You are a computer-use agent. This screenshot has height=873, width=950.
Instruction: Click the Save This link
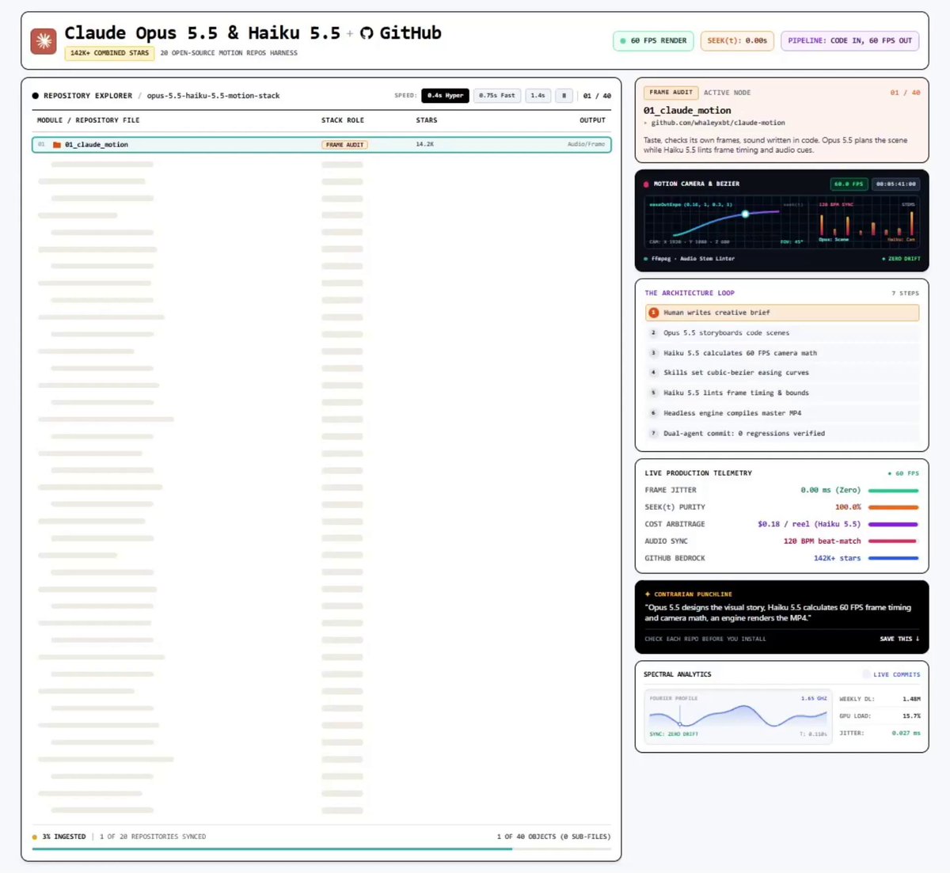click(x=899, y=639)
